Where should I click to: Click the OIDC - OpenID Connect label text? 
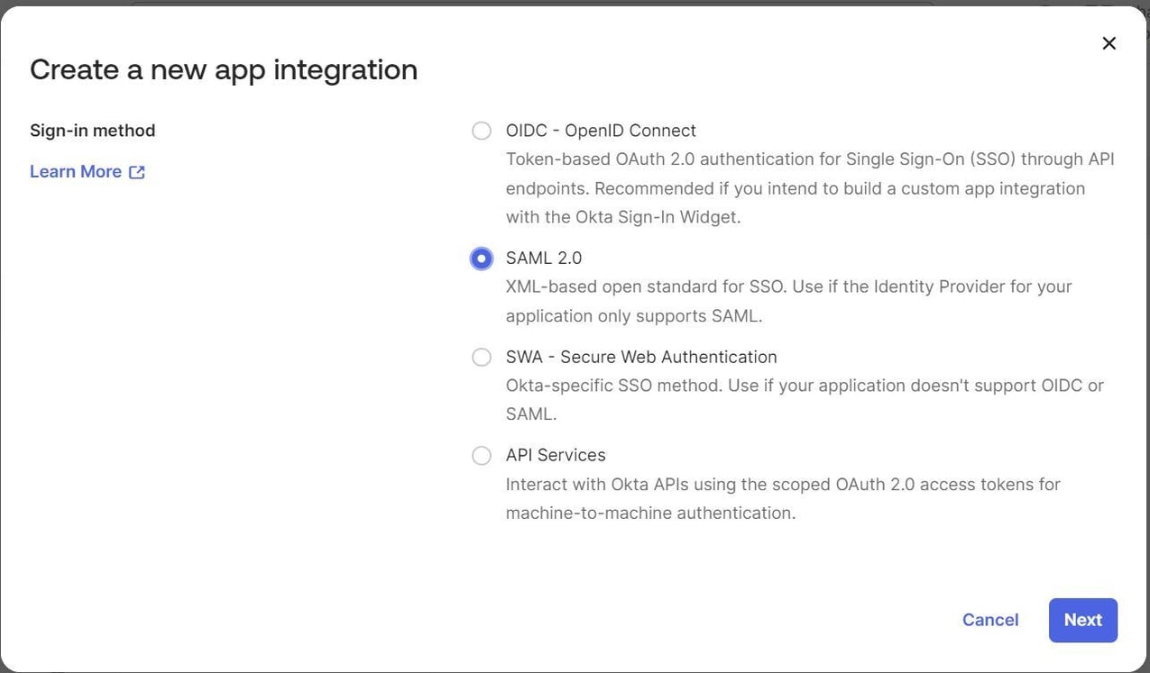pos(600,130)
